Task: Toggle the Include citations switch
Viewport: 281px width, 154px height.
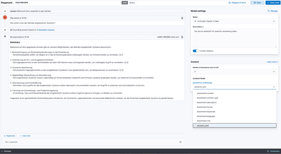Action: (x=196, y=51)
